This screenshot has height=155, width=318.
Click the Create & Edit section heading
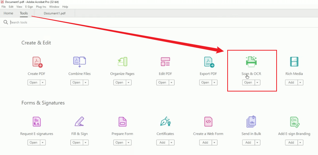coord(36,43)
